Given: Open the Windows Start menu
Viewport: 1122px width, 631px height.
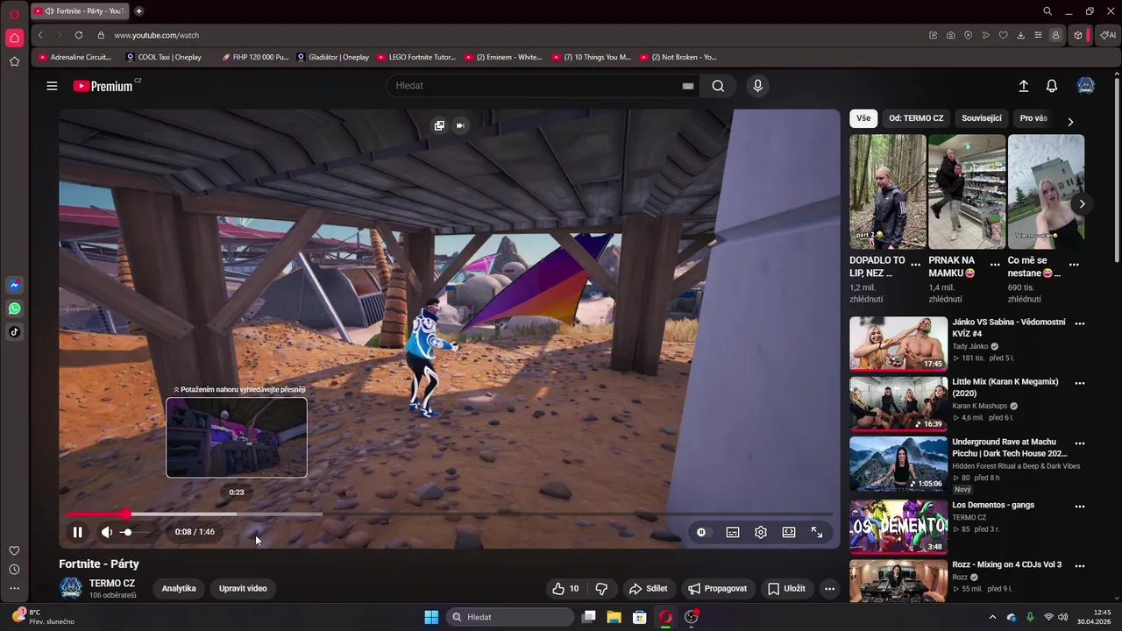Looking at the screenshot, I should 431,617.
